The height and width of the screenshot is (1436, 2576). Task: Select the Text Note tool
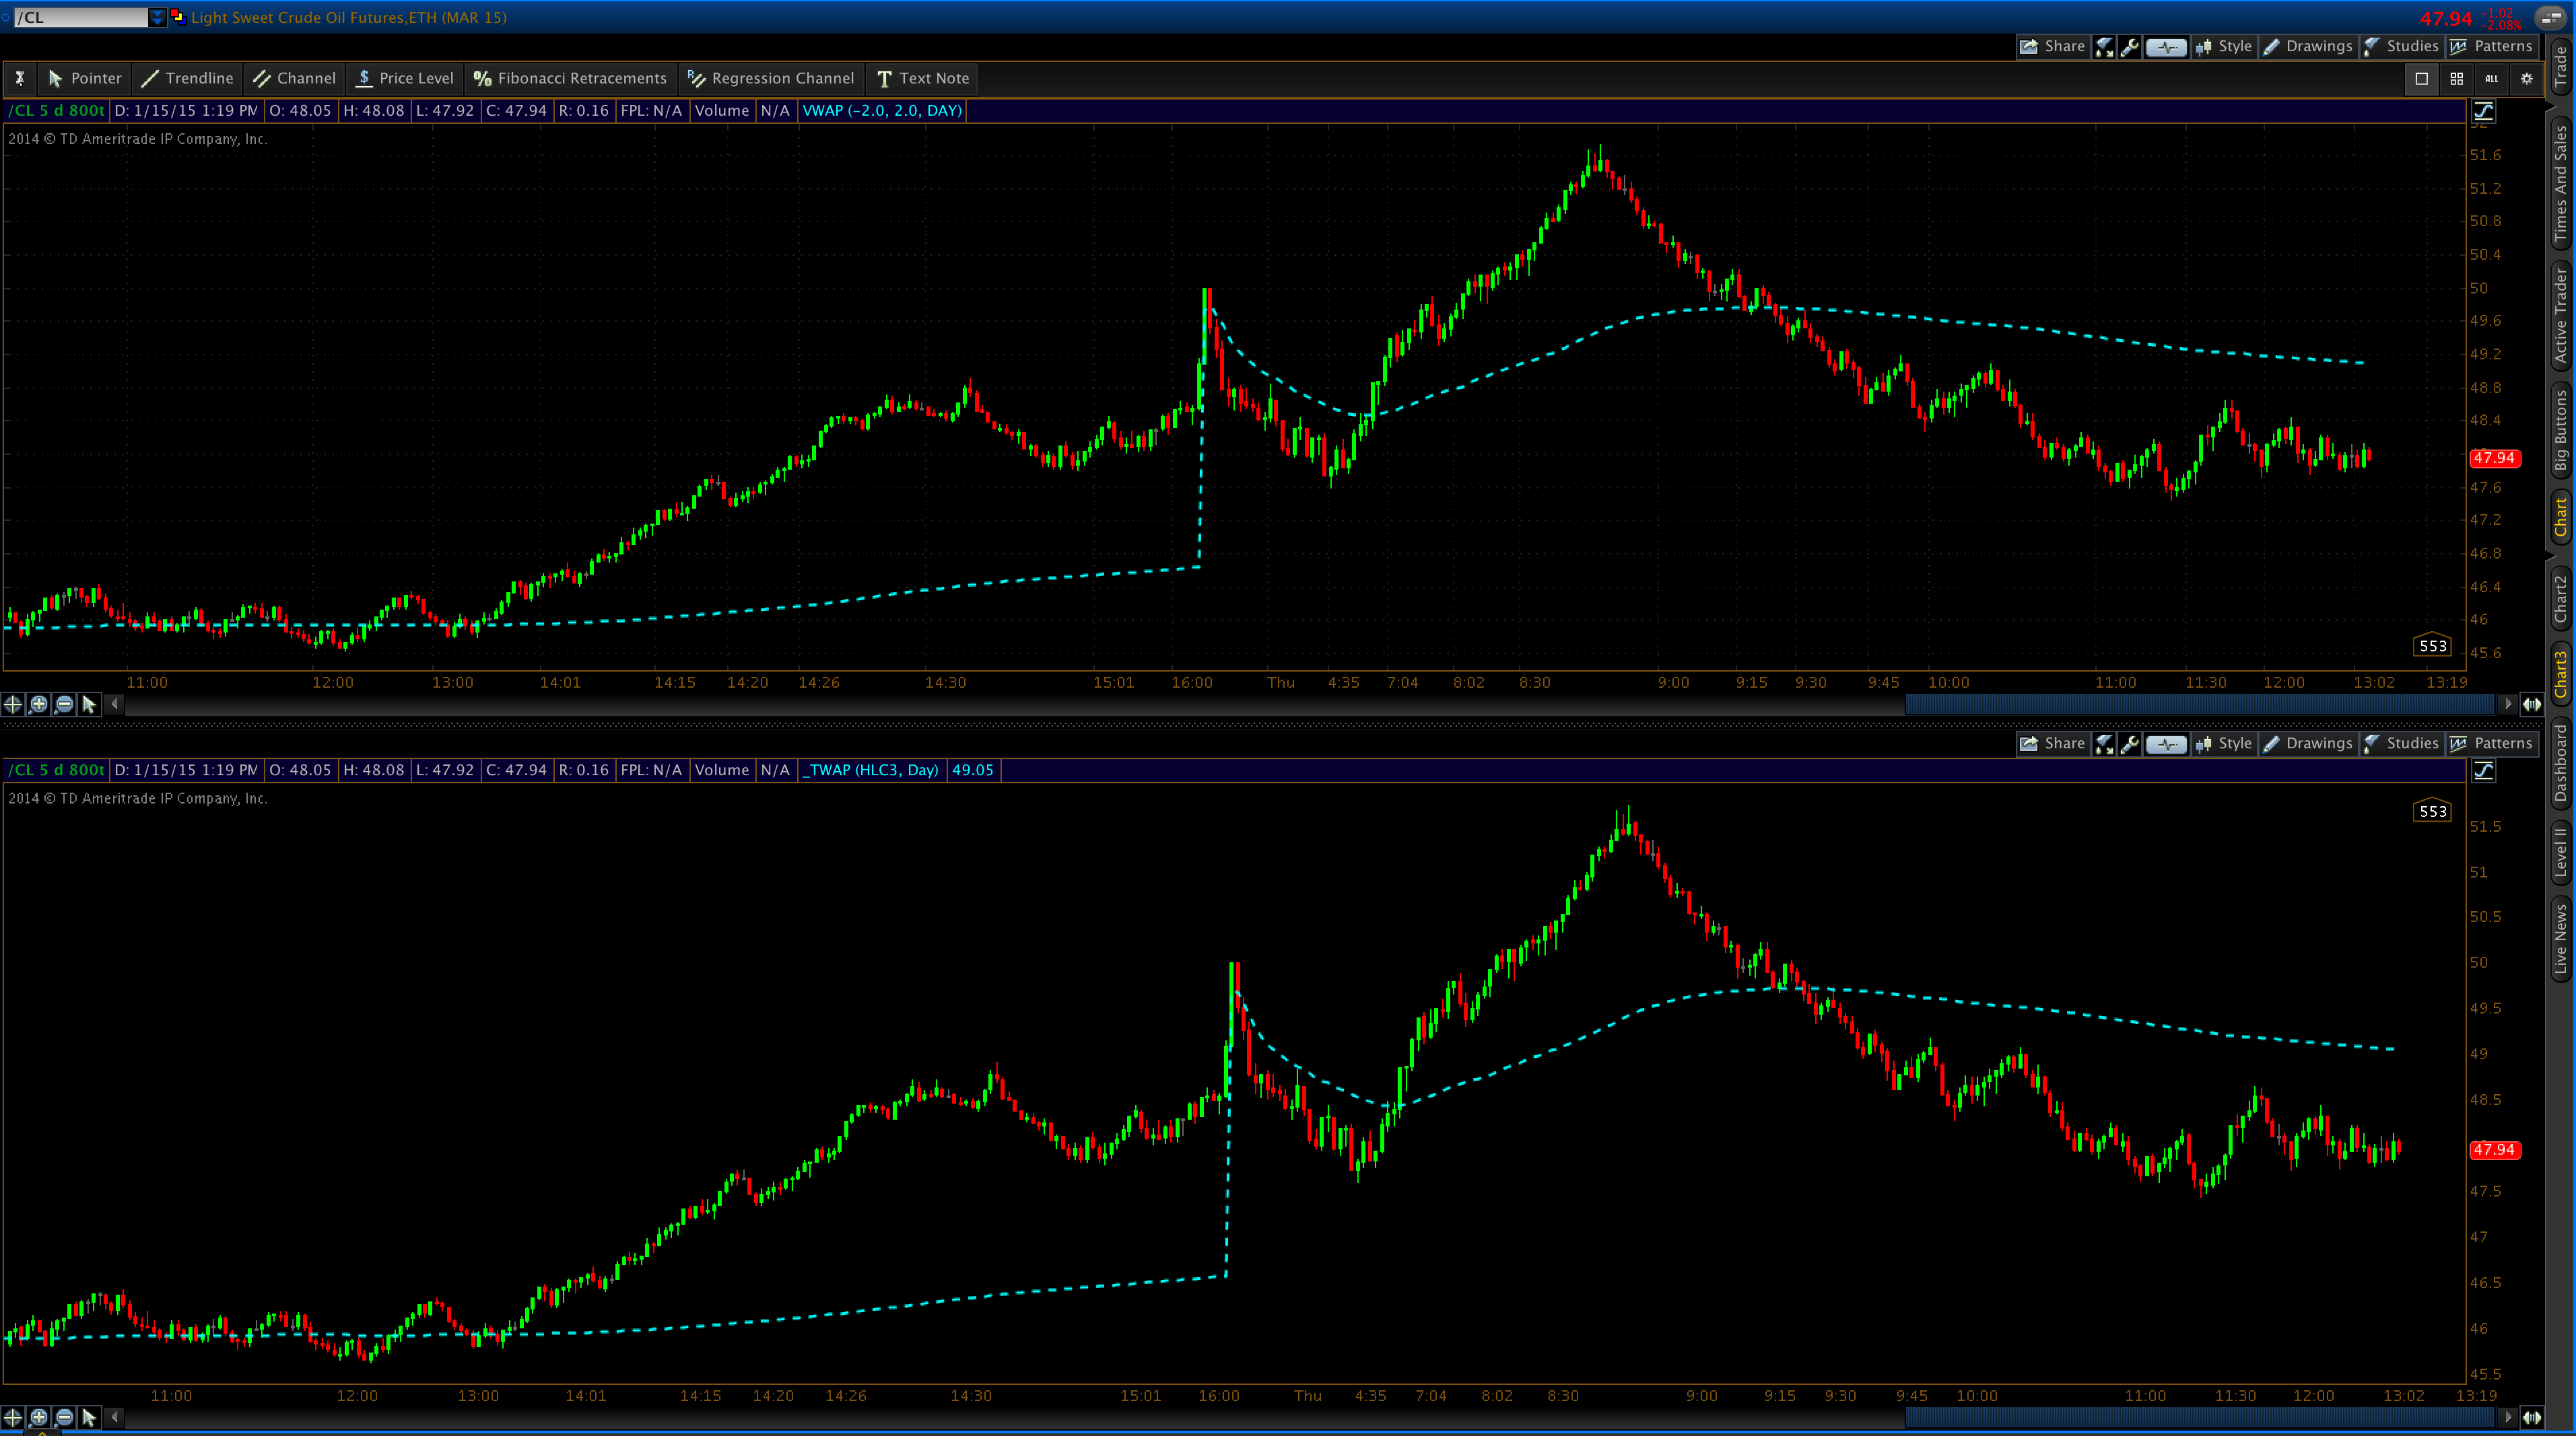[x=922, y=78]
